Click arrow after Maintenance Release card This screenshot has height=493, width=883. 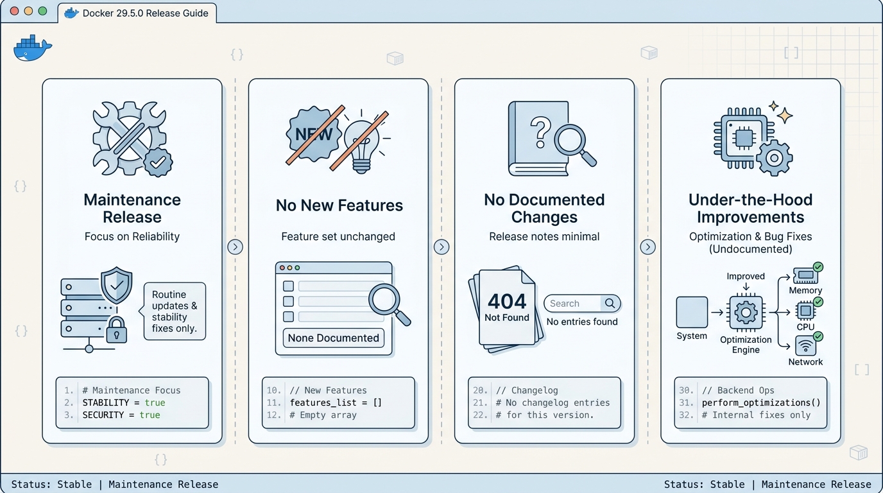pyautogui.click(x=236, y=247)
